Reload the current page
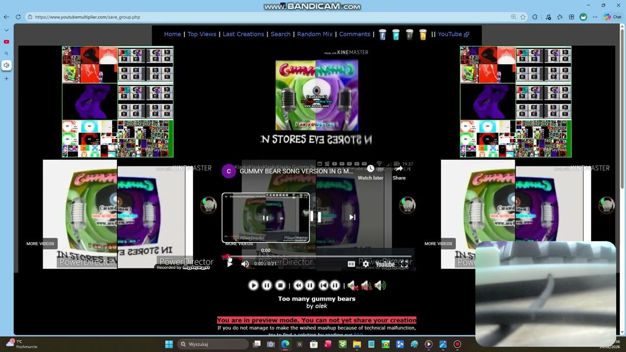 click(x=18, y=17)
